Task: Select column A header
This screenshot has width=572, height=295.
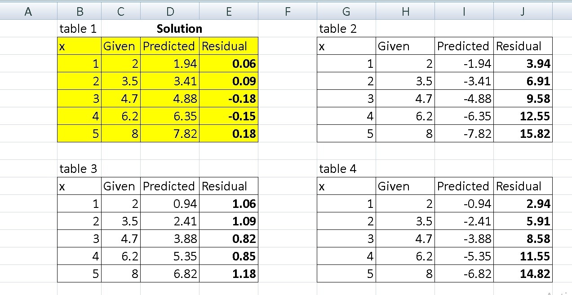Action: pos(28,12)
